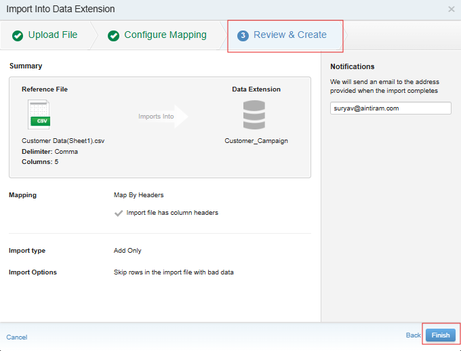
Task: Select the Data Extension database icon
Action: [x=254, y=115]
